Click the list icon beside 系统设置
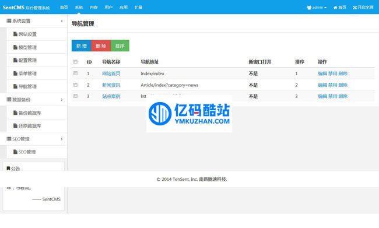Image resolution: width=379 pixels, height=228 pixels. click(x=9, y=21)
